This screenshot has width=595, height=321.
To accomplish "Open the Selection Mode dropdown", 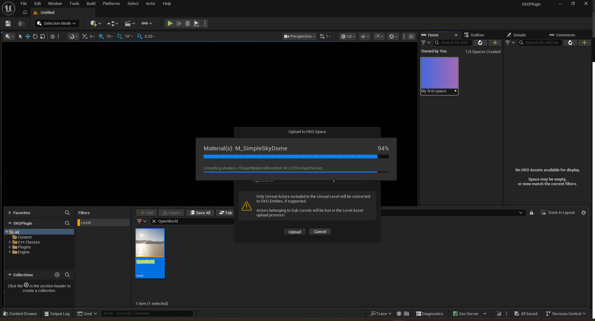I will pos(57,23).
